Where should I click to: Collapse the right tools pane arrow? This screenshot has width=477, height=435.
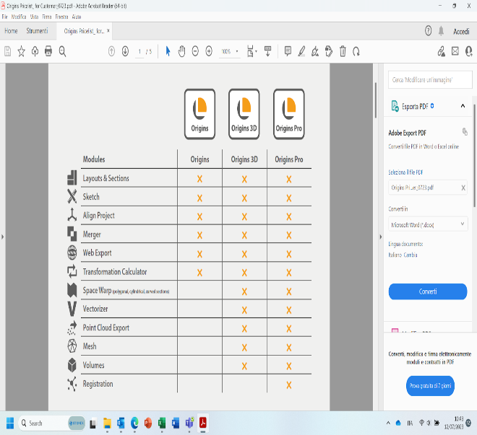coord(380,237)
